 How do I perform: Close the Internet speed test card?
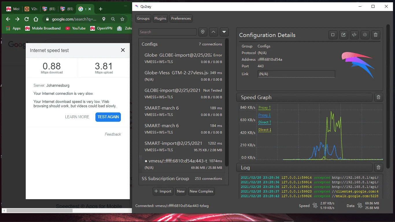[123, 50]
